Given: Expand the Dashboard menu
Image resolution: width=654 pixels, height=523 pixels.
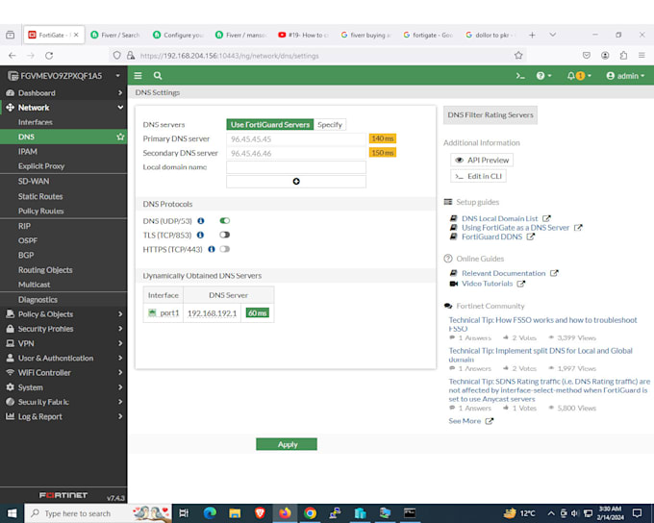Looking at the screenshot, I should (63, 93).
